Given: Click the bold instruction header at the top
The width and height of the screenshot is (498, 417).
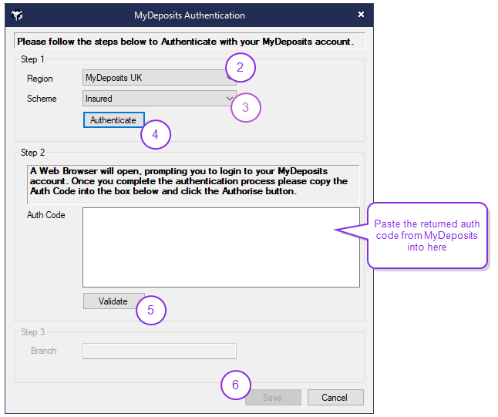Looking at the screenshot, I should (x=185, y=42).
